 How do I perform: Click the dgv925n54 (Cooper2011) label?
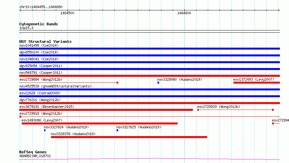coord(41,66)
